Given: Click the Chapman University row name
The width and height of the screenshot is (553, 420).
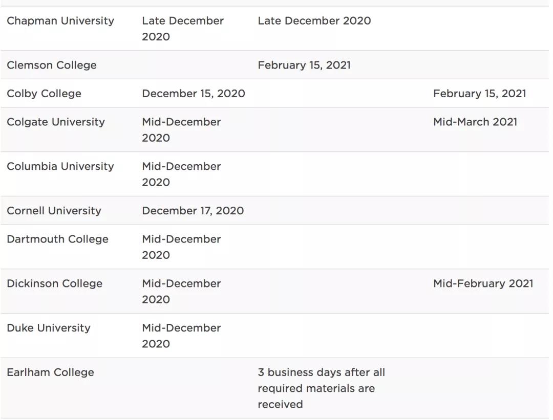Looking at the screenshot, I should (60, 21).
